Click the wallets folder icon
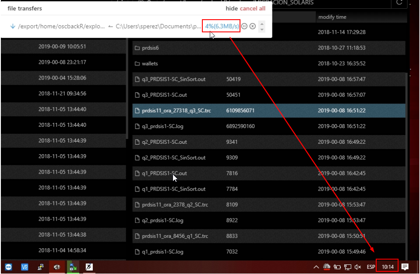 pyautogui.click(x=137, y=64)
